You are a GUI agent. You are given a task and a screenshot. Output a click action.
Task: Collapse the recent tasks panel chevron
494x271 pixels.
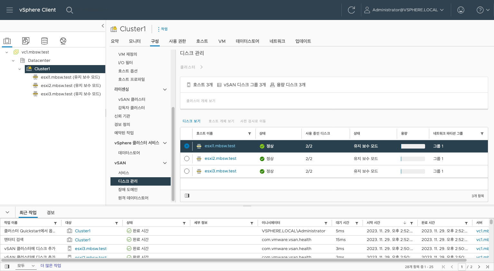(7, 212)
